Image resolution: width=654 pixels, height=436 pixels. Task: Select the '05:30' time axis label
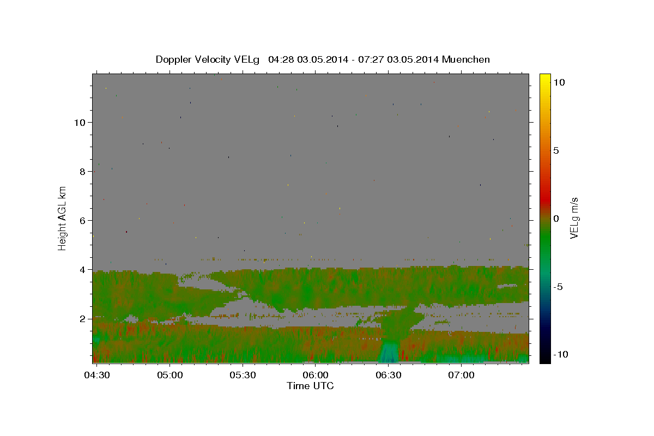243,375
